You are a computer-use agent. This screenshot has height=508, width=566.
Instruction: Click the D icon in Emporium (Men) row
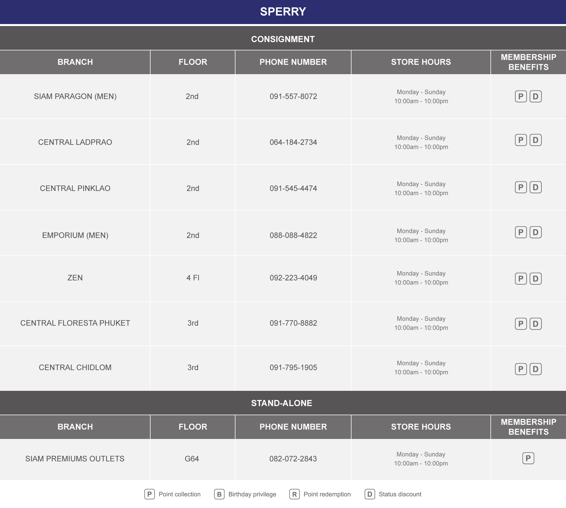coord(535,232)
